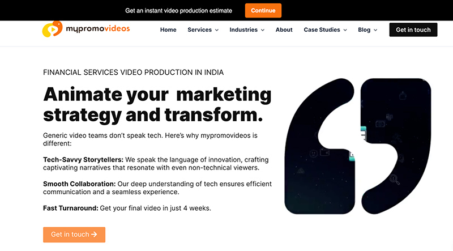
Task: Expand the Services dropdown chevron
Action: pos(217,30)
